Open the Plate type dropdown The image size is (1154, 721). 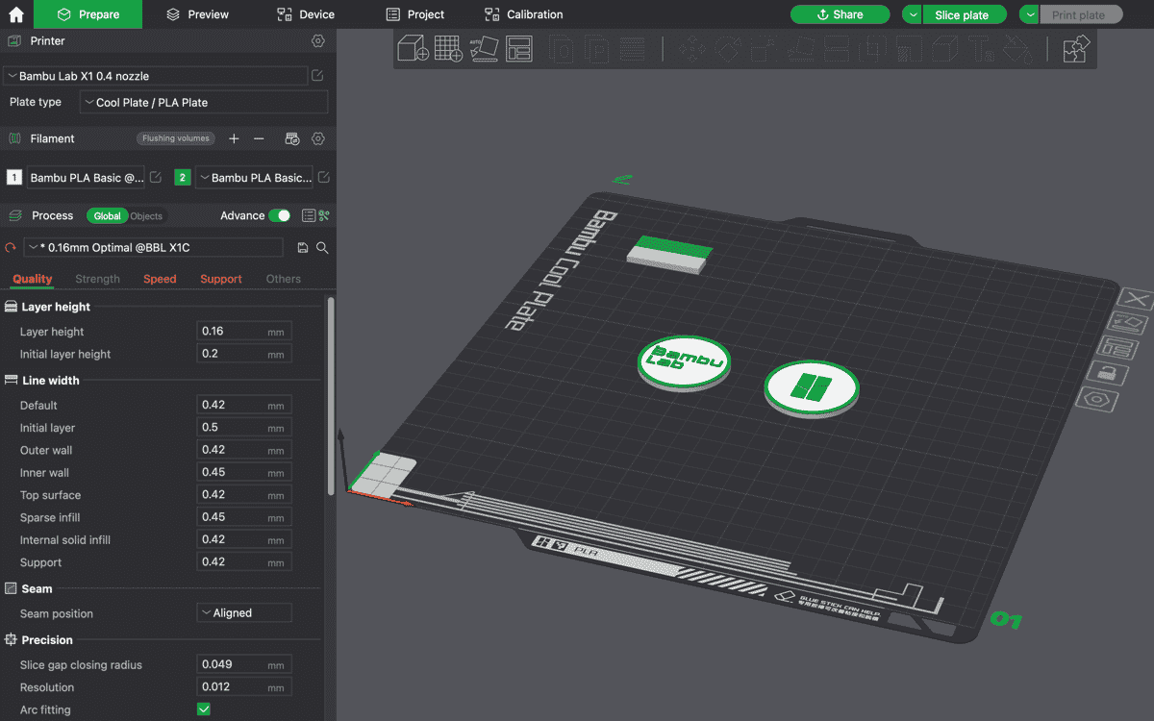(x=203, y=102)
